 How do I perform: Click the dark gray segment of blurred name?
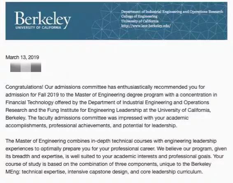pyautogui.click(x=36, y=67)
